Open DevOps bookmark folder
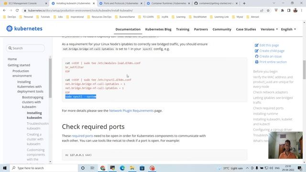This screenshot has width=306, height=172. 10,17
